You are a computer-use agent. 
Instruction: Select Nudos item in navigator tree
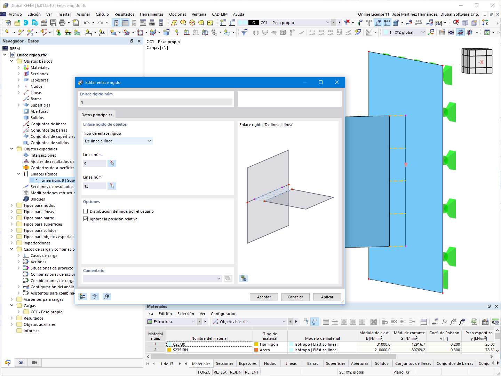click(37, 86)
